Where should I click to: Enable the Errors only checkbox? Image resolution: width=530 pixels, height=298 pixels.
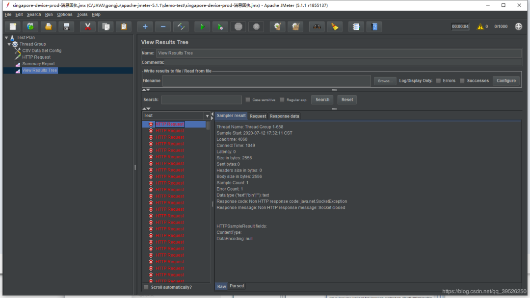(x=438, y=81)
